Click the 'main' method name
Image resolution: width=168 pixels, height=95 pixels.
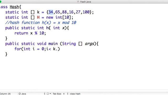pyautogui.click(x=53, y=44)
